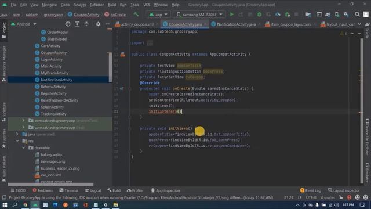Open Emulator side panel
Image resolution: width=371 pixels, height=209 pixels.
[x=367, y=173]
